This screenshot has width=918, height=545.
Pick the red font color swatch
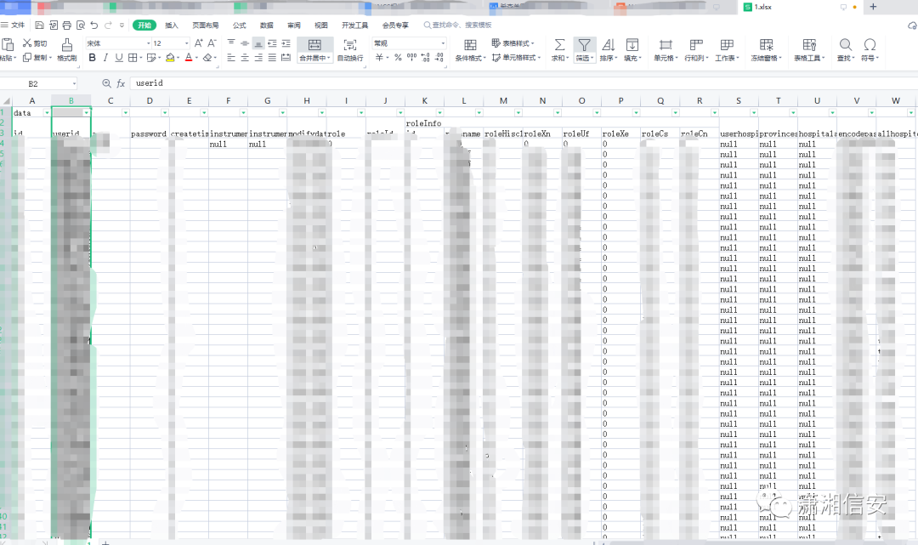189,57
